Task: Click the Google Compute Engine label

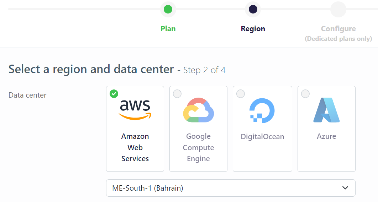Action: (x=198, y=147)
